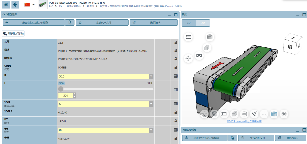Activate the measure tool icon
The height and width of the screenshot is (144, 307).
[254, 114]
